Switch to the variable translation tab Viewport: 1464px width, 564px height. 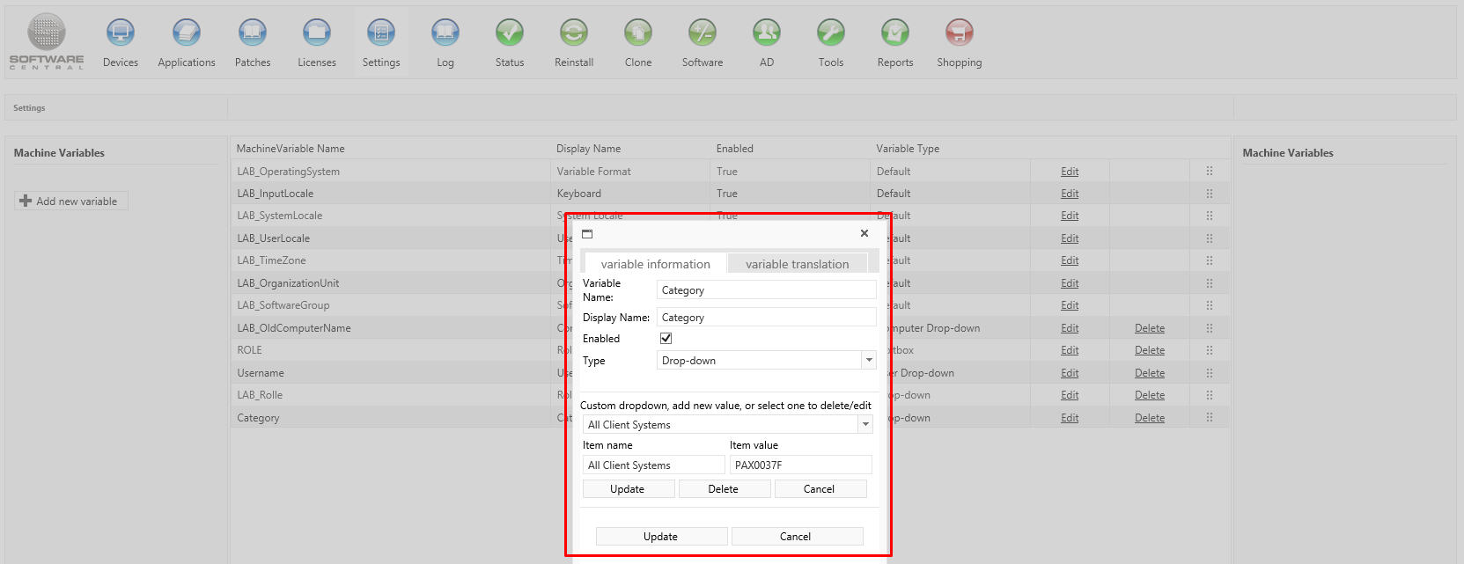pos(797,264)
